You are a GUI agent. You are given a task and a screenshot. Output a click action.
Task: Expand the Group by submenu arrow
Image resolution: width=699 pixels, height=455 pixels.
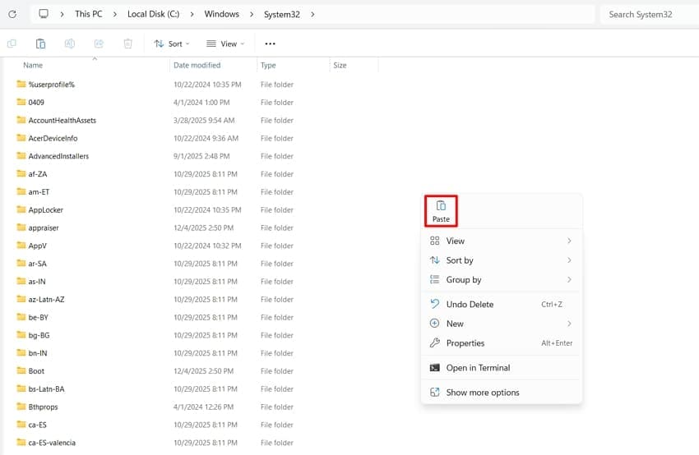tap(569, 279)
